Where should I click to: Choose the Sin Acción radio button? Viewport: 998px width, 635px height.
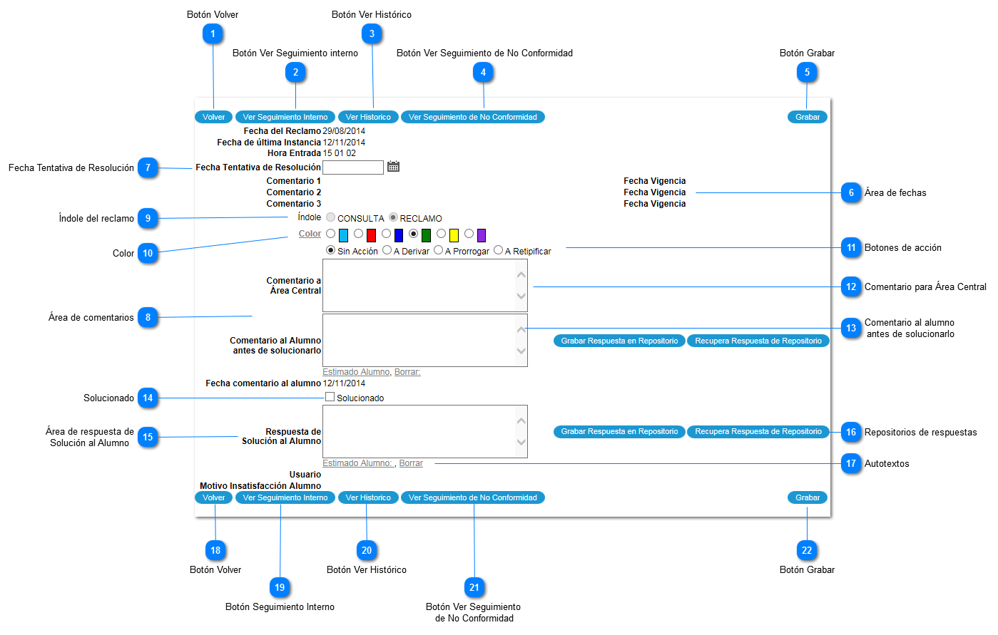[330, 250]
